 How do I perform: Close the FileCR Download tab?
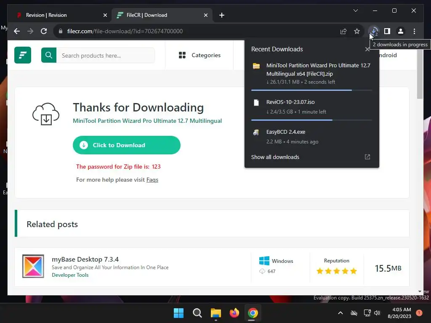click(205, 15)
